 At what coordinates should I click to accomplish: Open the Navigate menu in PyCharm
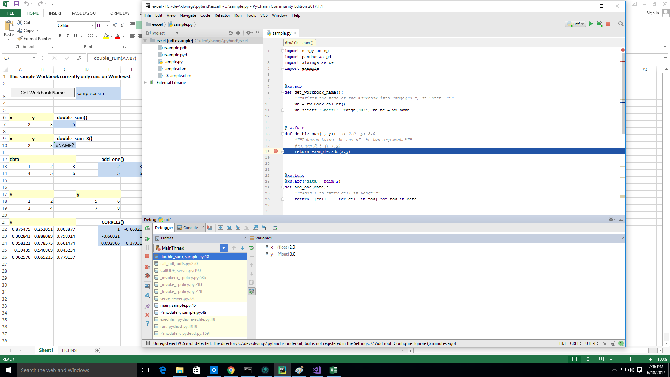click(x=188, y=15)
